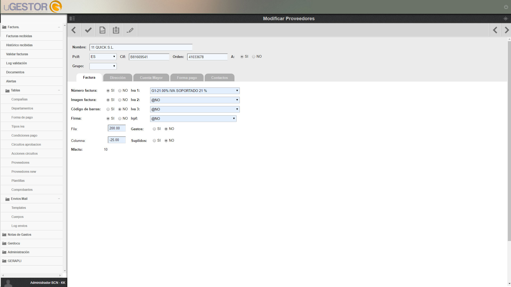Collapse the Envios Mail submenu
This screenshot has width=511, height=287.
click(59, 199)
